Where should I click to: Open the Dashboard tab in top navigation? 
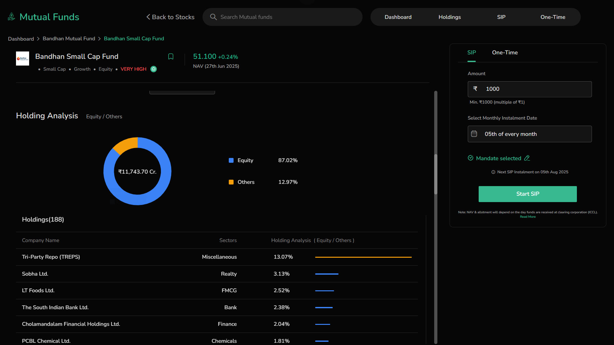click(398, 17)
